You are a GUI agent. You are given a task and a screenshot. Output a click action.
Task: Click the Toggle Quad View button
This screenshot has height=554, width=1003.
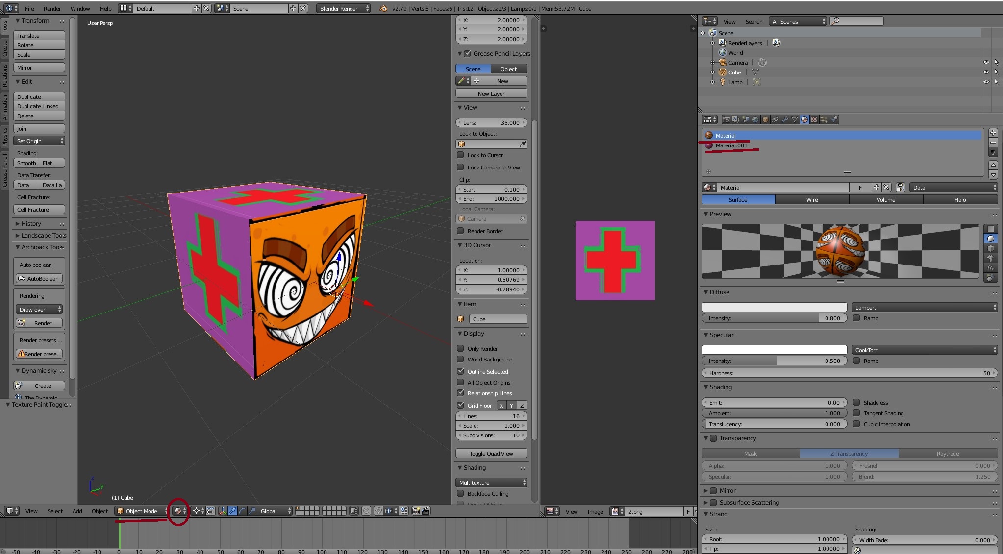coord(491,453)
